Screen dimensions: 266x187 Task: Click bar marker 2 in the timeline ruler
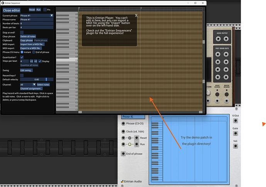tap(141, 8)
